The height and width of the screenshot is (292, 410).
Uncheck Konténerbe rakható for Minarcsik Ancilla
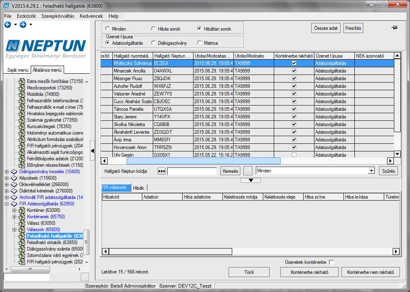(294, 71)
